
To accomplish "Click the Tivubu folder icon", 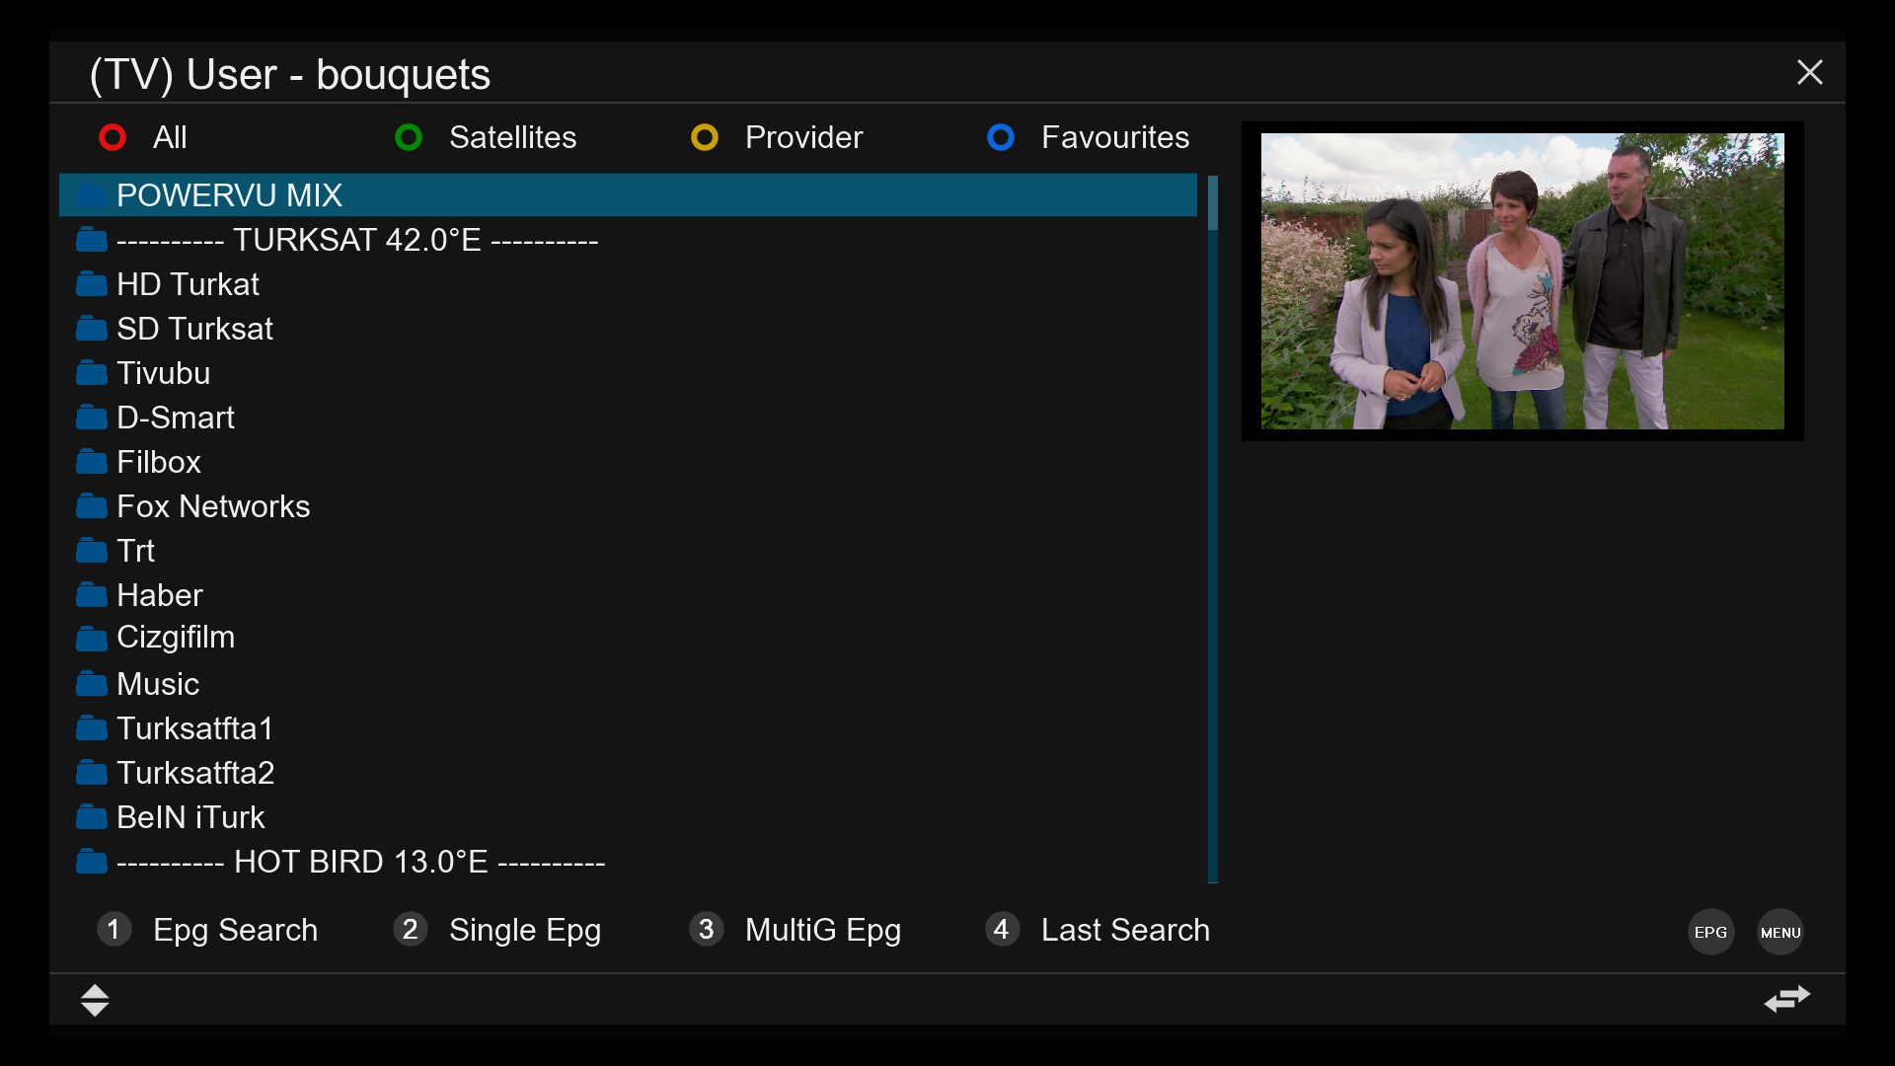I will point(92,373).
